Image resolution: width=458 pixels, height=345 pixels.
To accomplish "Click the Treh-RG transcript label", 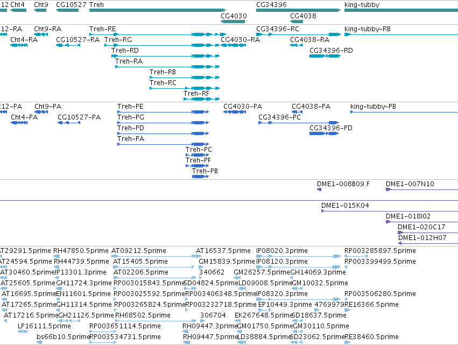I will click(118, 40).
